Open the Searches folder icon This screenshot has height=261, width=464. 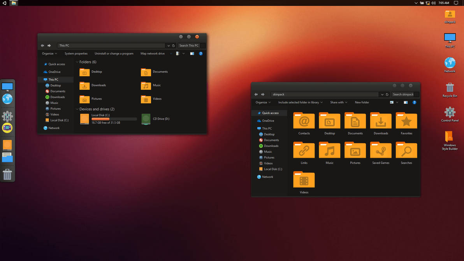406,151
